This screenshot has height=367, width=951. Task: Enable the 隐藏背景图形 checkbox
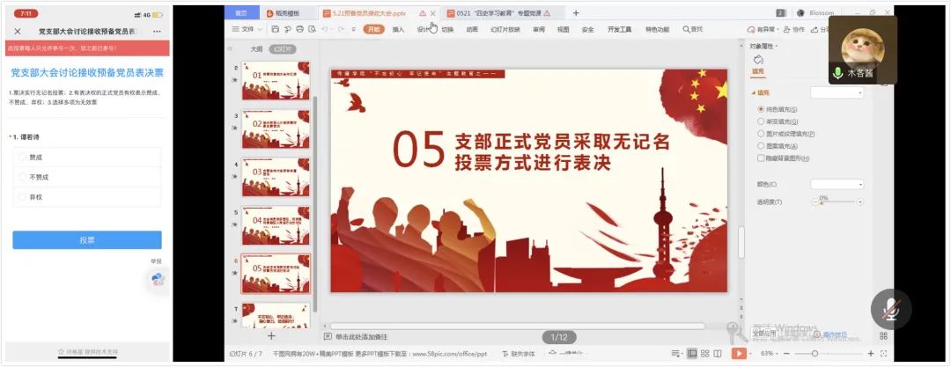coord(762,158)
